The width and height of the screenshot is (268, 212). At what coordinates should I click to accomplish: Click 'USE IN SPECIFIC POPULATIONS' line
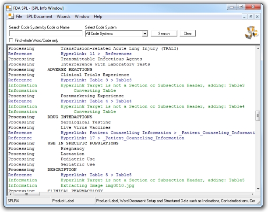click(x=83, y=143)
